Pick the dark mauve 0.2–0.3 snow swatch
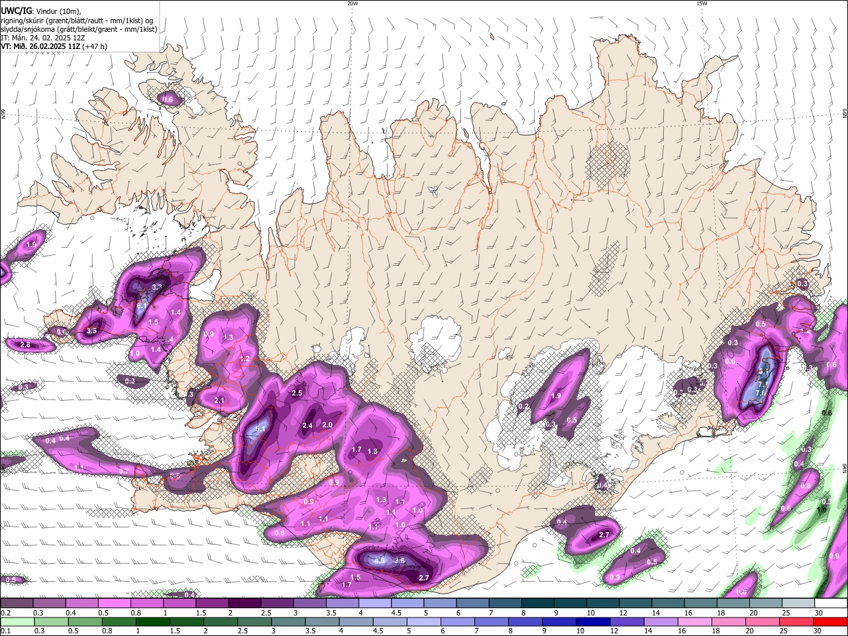Image resolution: width=848 pixels, height=636 pixels. coord(17,604)
